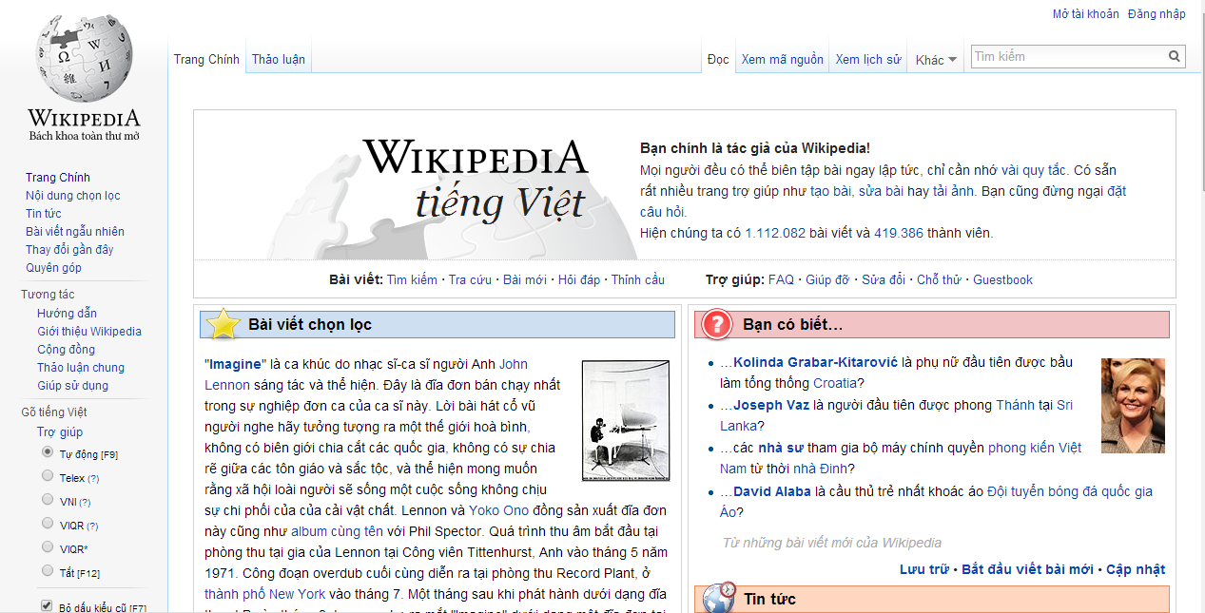
Task: Open the Kolinda Grabar-Kitarović article link
Action: tap(815, 362)
